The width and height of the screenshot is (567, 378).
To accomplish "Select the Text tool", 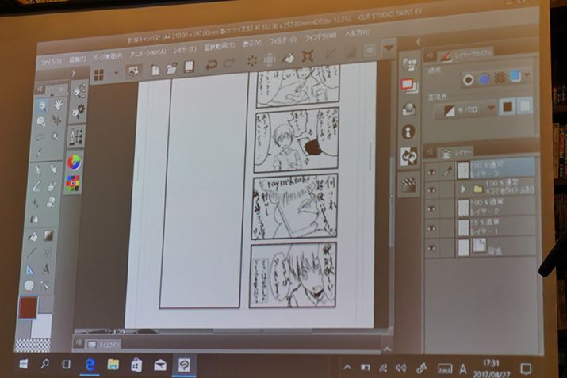I will [46, 269].
